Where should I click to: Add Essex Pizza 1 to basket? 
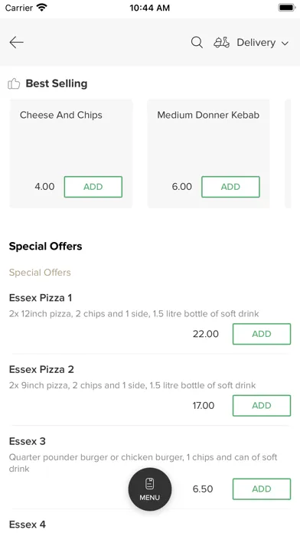[262, 334]
